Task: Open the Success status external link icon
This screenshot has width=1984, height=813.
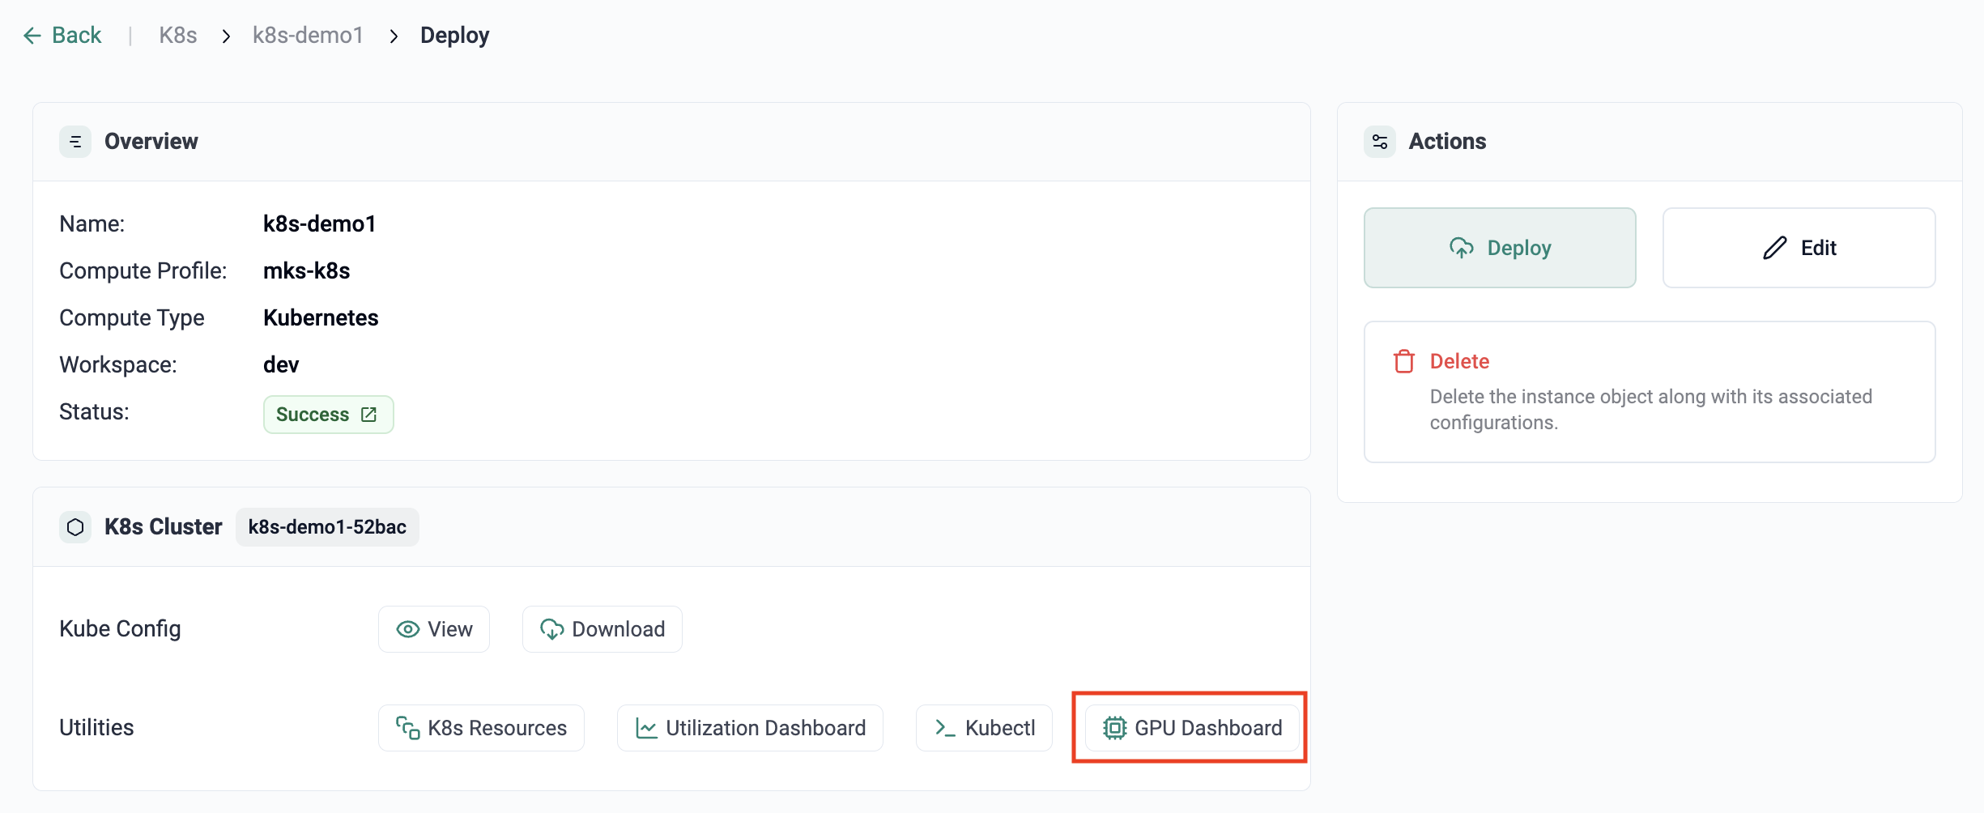Action: pos(369,415)
